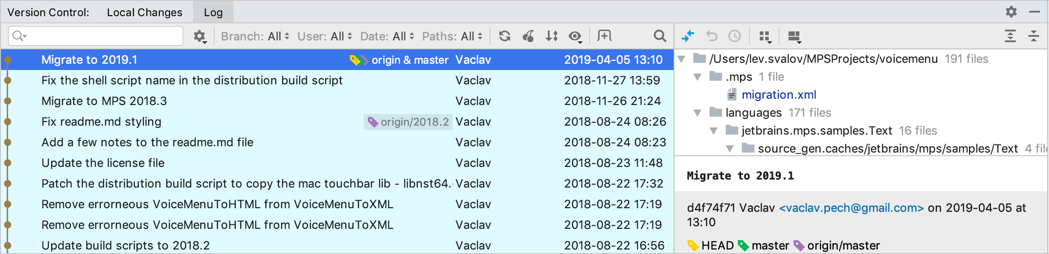Open the Group By grid menu
This screenshot has height=254, width=1049.
click(765, 36)
